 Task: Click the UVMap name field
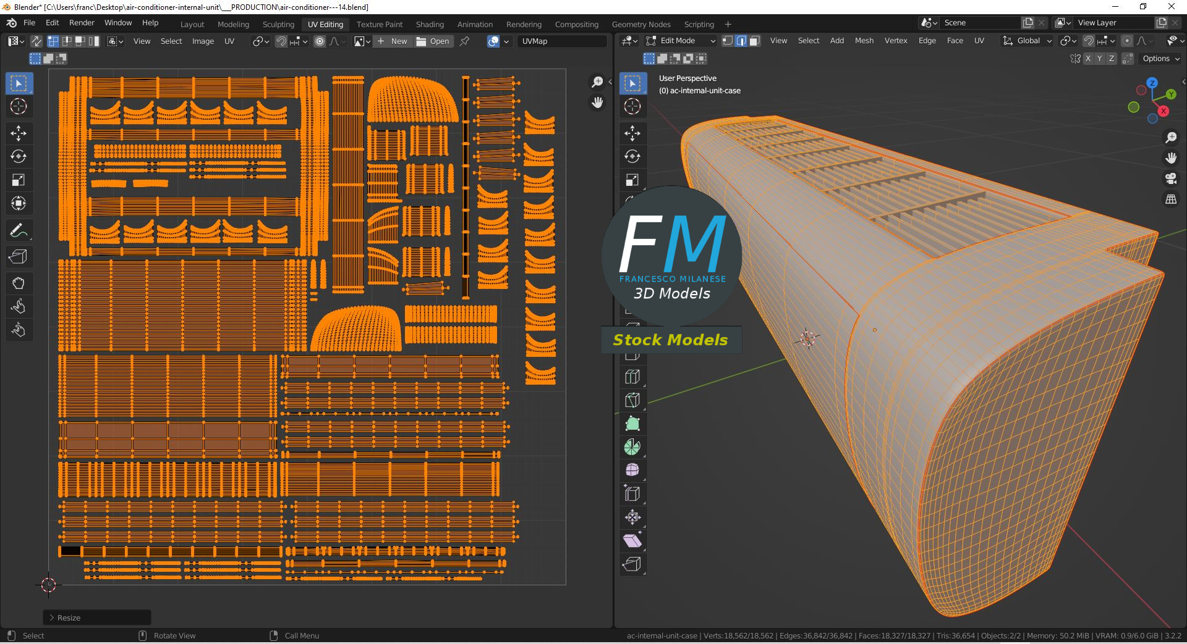click(561, 41)
